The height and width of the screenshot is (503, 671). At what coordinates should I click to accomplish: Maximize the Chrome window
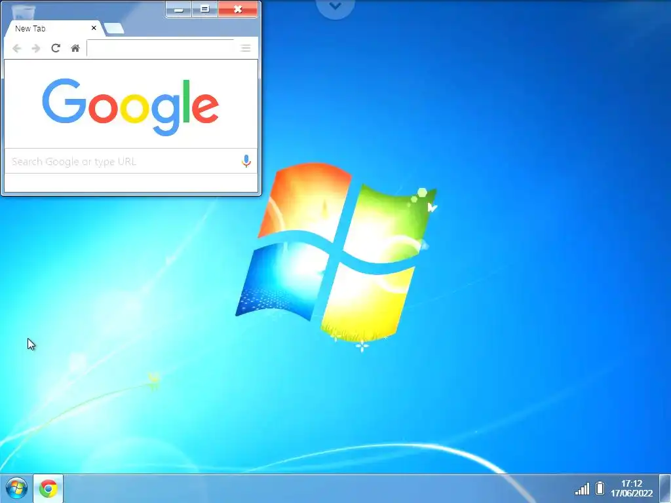click(x=204, y=9)
